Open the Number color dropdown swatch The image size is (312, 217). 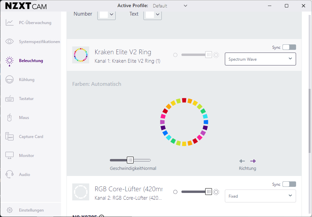click(106, 14)
